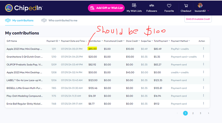Click Add Gift or Wish List button
Viewport: 222px width, 123px height.
(x=106, y=8)
